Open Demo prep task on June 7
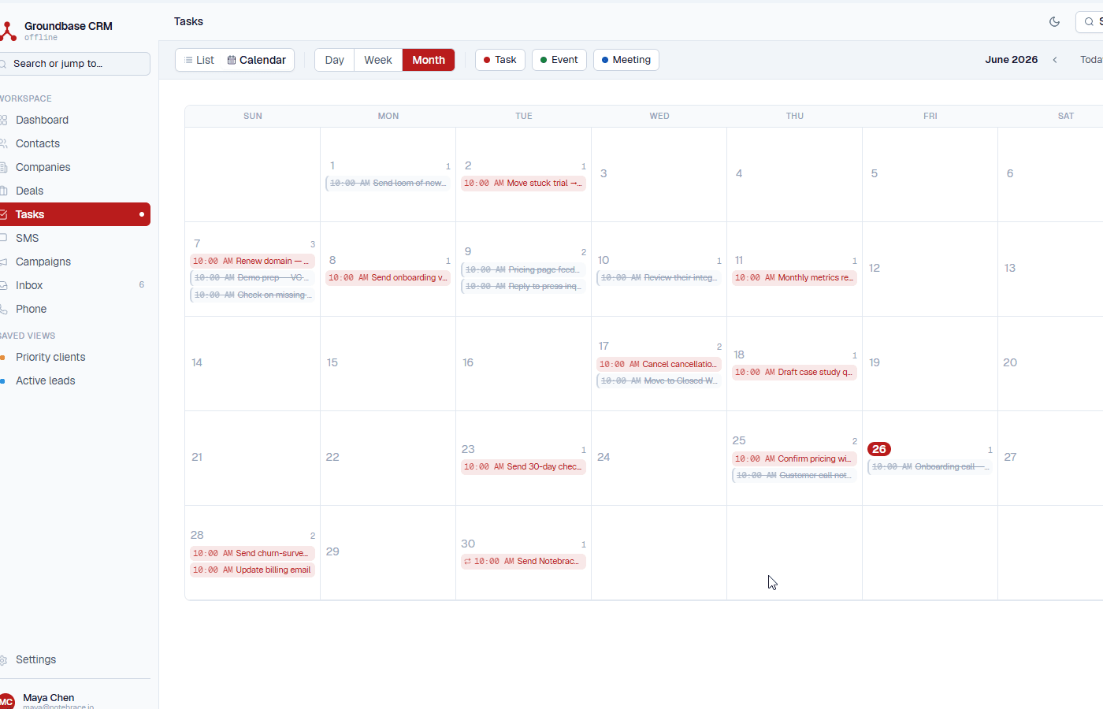Viewport: 1103px width, 709px height. (x=252, y=277)
